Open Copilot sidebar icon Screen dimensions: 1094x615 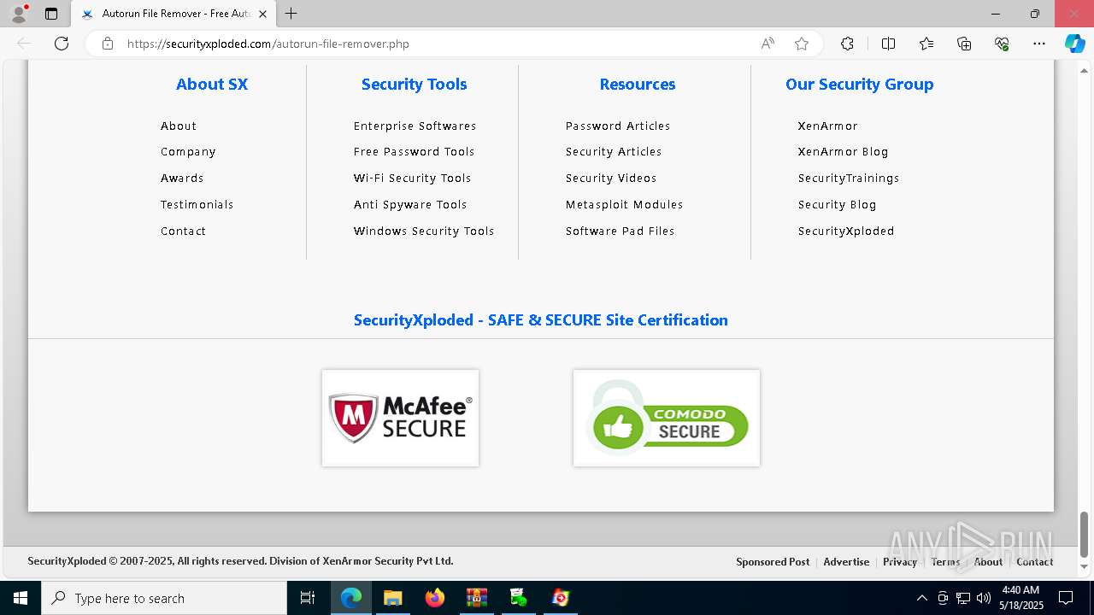(x=1075, y=44)
